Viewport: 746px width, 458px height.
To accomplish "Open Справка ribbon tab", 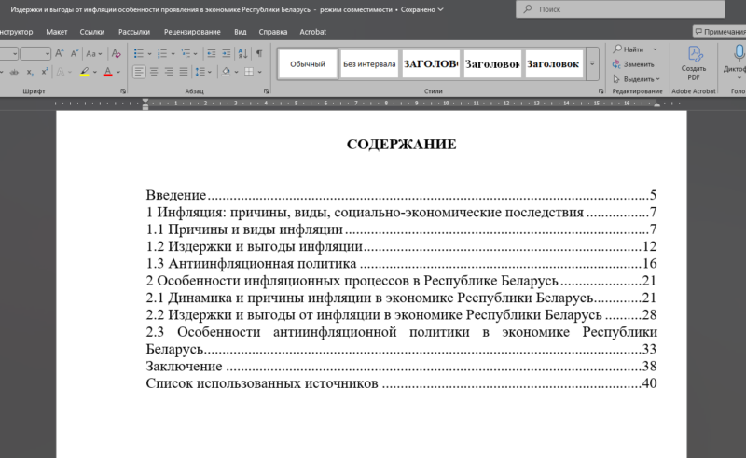I will [x=273, y=32].
